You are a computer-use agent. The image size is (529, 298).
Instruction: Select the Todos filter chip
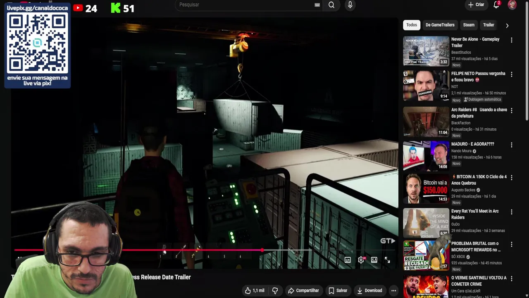(412, 25)
